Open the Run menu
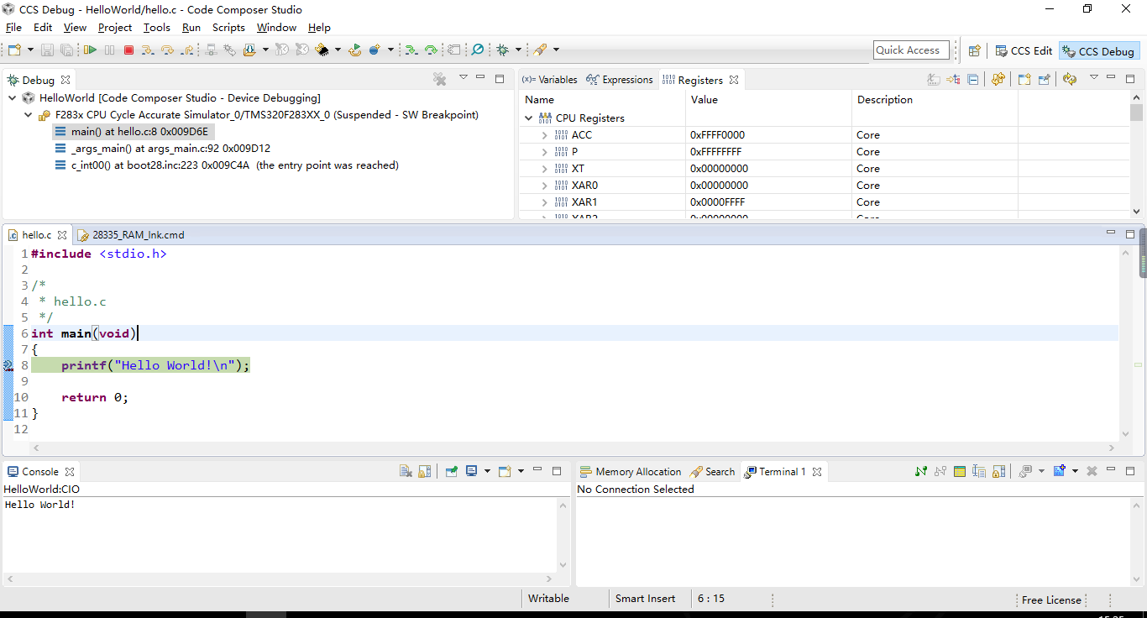Image resolution: width=1147 pixels, height=618 pixels. (191, 27)
